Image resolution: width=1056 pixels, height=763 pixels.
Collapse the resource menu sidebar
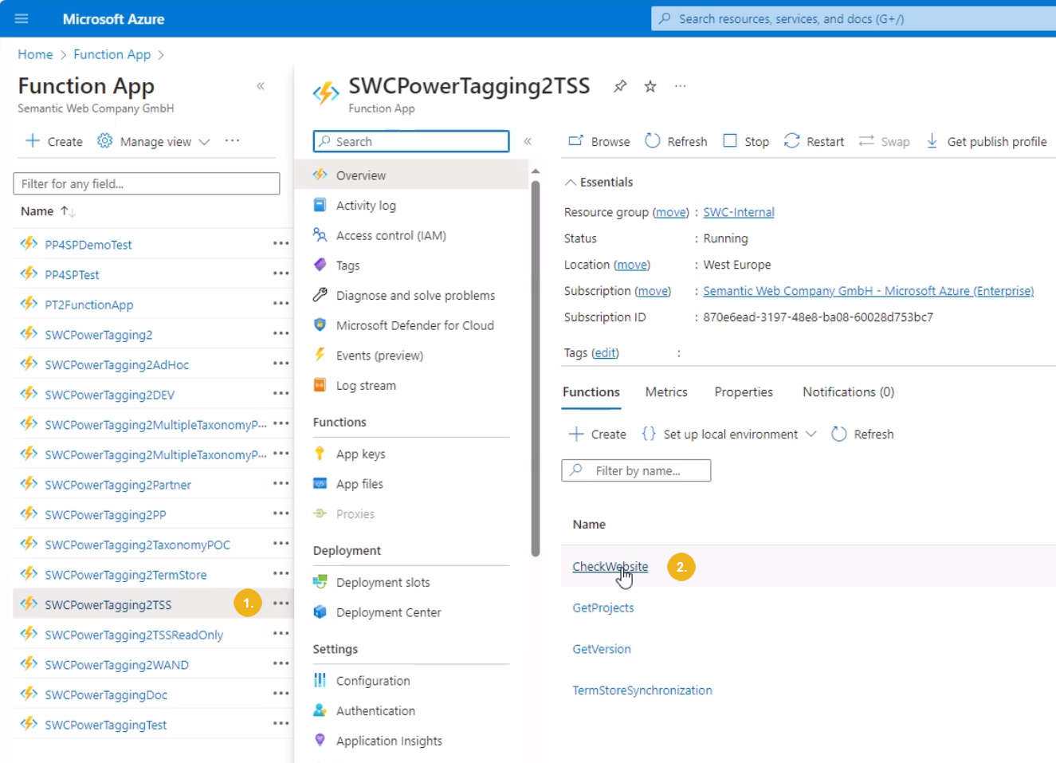(528, 141)
